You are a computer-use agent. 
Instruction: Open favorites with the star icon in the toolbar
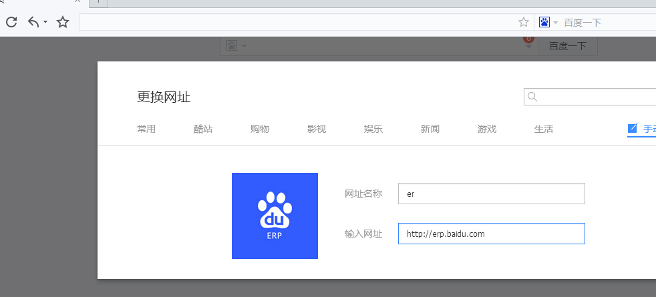pos(63,22)
